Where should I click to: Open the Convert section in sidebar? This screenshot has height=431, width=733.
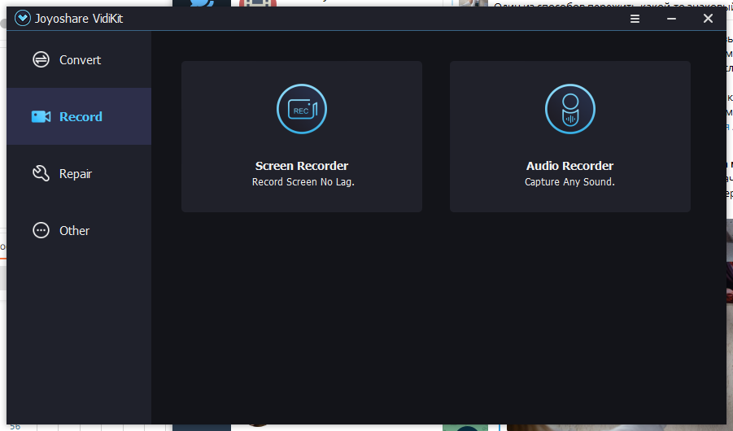(79, 60)
